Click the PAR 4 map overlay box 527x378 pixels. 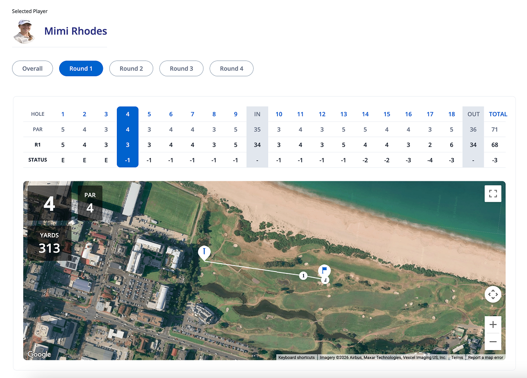coord(90,203)
